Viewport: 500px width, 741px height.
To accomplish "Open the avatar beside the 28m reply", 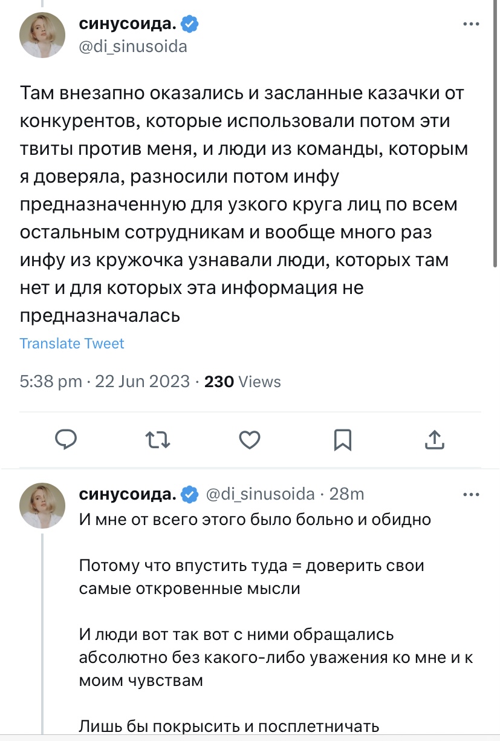I will pos(43,505).
